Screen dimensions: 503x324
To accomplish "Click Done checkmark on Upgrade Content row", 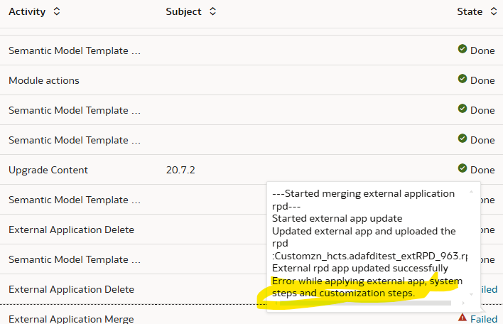I will [x=463, y=168].
